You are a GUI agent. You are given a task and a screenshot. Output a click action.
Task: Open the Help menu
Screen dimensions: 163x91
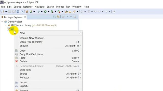[86, 7]
